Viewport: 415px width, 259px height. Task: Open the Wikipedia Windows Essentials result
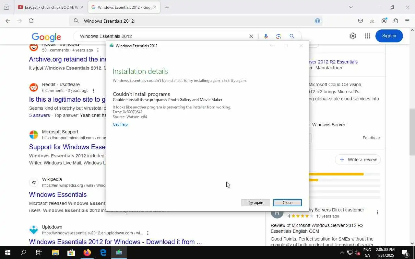pos(58,195)
